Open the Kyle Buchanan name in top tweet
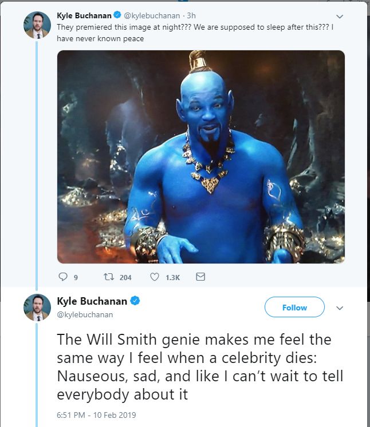 84,15
